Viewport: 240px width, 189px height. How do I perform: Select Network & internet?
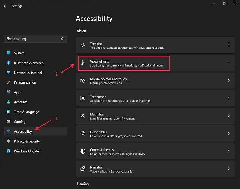pos(35,73)
